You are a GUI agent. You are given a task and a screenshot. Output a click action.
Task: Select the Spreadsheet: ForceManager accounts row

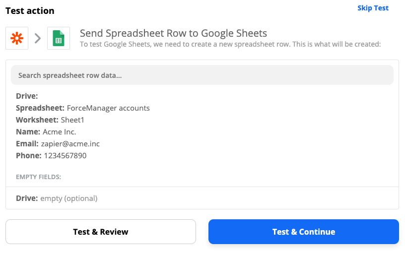[x=83, y=108]
